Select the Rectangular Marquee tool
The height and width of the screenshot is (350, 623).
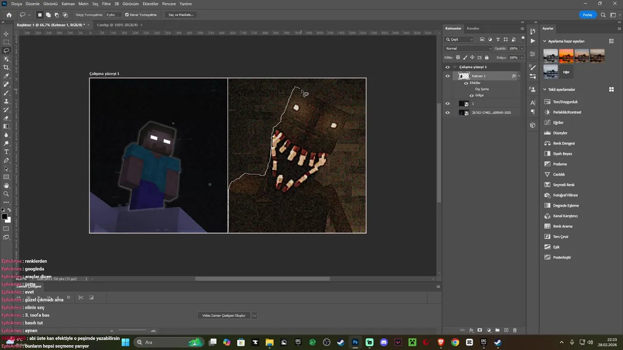point(6,42)
